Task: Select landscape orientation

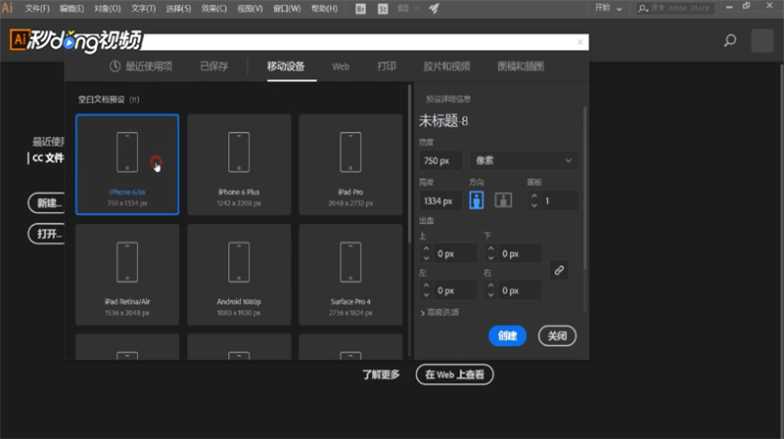Action: coord(503,200)
